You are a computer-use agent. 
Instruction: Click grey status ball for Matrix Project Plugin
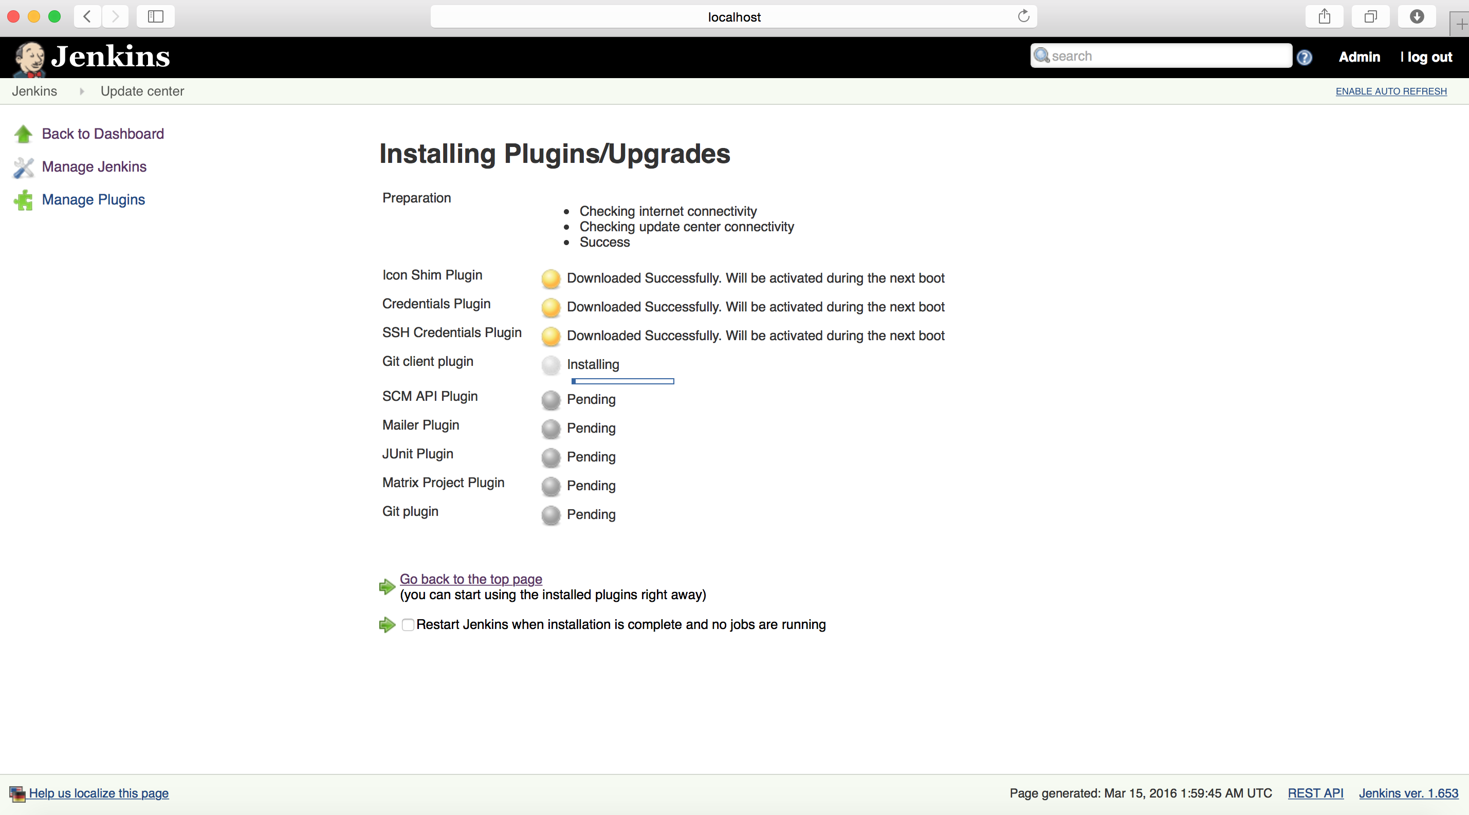(551, 486)
